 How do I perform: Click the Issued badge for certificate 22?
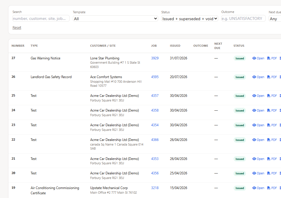coord(240,140)
